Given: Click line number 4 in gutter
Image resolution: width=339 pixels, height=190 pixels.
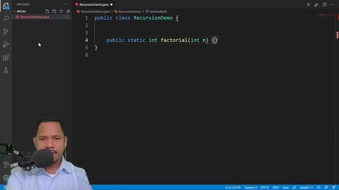Looking at the screenshot, I should [x=86, y=40].
